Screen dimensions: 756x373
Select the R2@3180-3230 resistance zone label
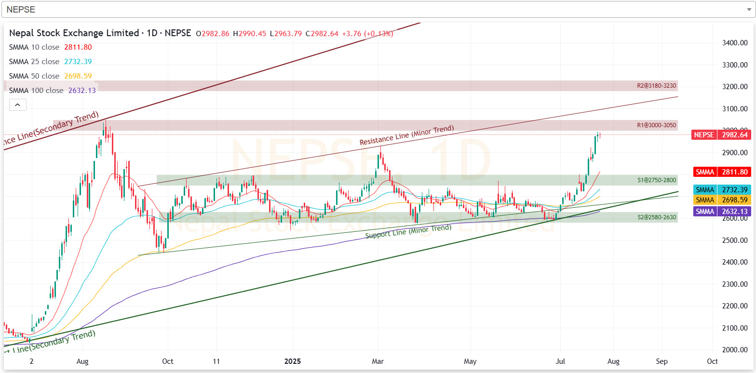tap(657, 86)
